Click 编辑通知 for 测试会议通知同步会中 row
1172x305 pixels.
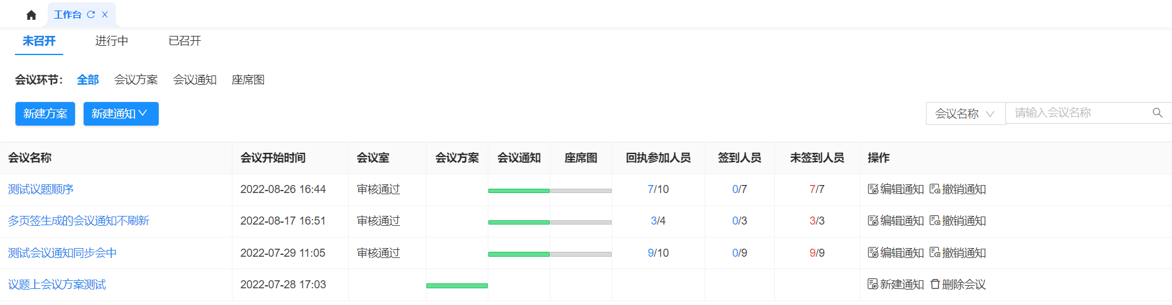(x=896, y=253)
